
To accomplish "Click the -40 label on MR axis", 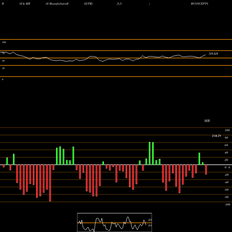I will (x=226, y=182).
